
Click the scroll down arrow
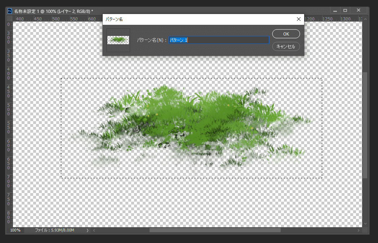[x=365, y=224]
